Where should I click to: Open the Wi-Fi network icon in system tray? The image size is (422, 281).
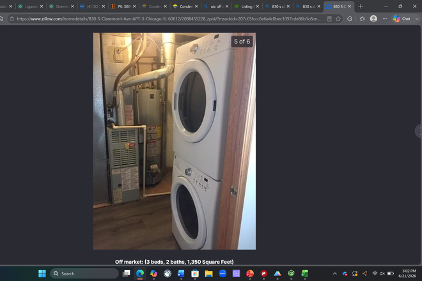[375, 273]
